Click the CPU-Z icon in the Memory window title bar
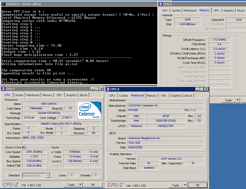Viewport: 246px width, 189px height. (x=160, y=4)
